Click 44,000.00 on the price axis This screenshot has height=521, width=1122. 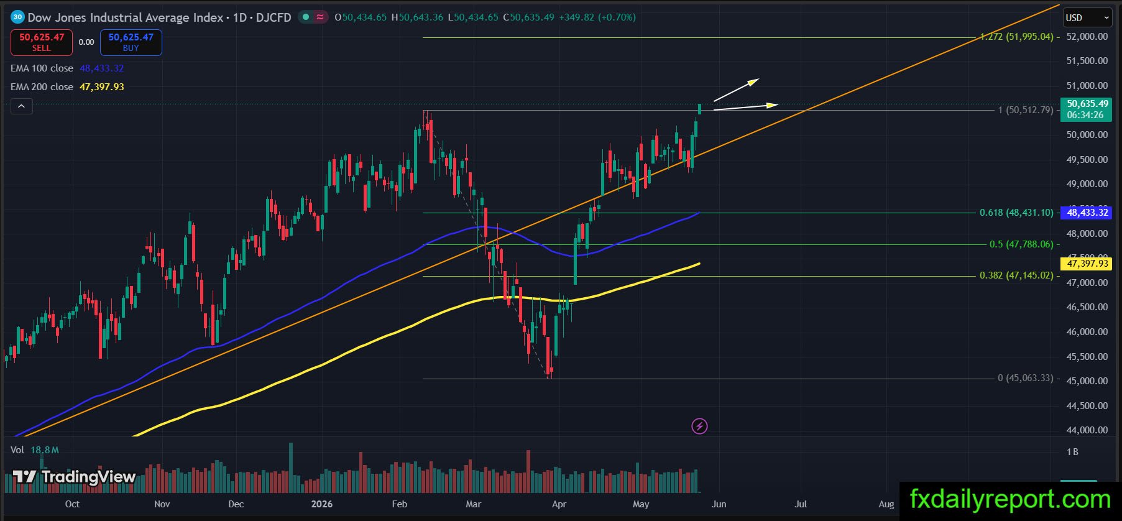pyautogui.click(x=1087, y=430)
